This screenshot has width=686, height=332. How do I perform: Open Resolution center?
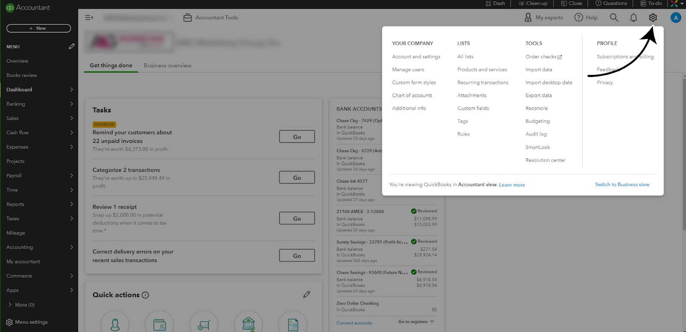click(545, 160)
